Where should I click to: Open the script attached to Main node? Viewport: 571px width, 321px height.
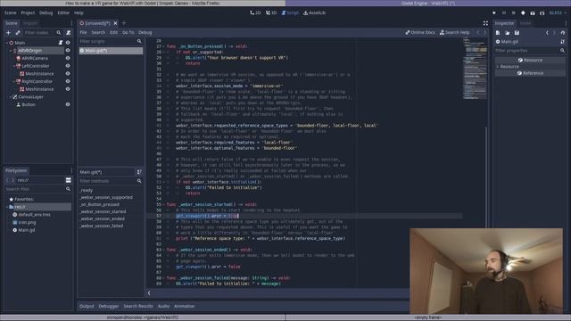pos(61,43)
